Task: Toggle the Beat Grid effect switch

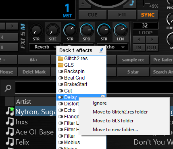Action: click(60, 78)
